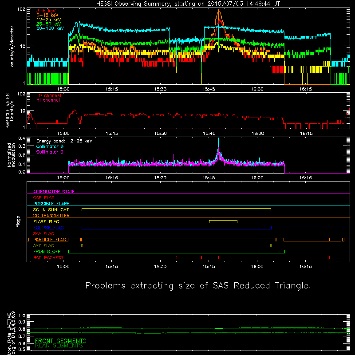Select the orange 6-12 keV legend entry
Image resolution: width=355 pixels, height=355 pixels.
pyautogui.click(x=47, y=15)
